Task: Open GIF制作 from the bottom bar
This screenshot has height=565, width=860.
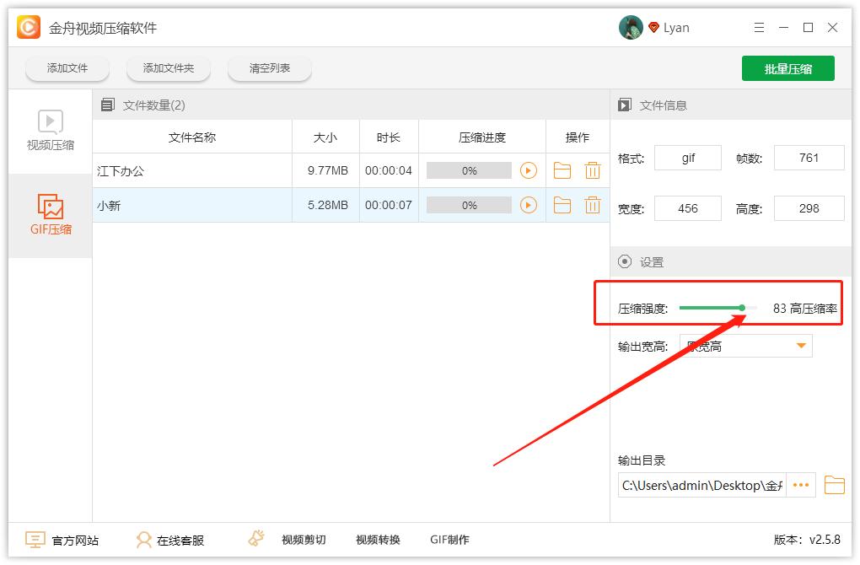Action: coord(449,540)
